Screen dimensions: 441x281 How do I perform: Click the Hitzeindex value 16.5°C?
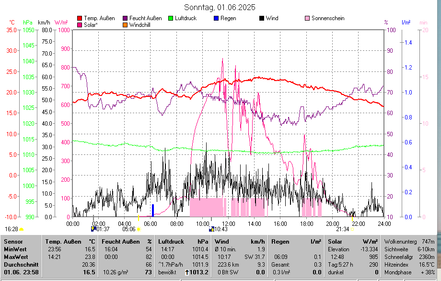click(427, 265)
